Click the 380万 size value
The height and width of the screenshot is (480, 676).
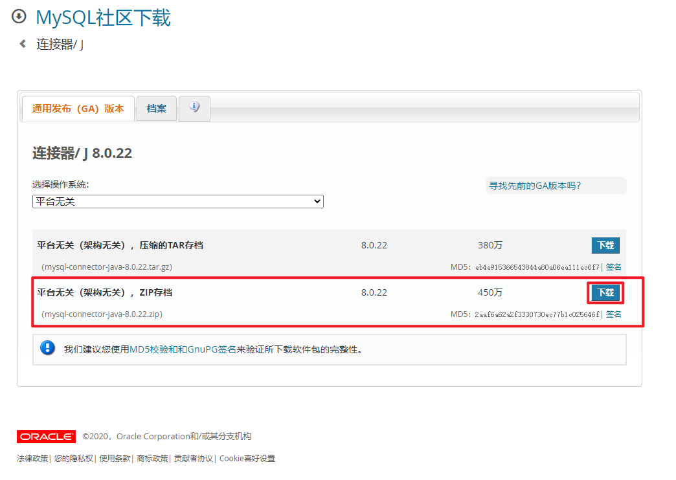(x=490, y=245)
